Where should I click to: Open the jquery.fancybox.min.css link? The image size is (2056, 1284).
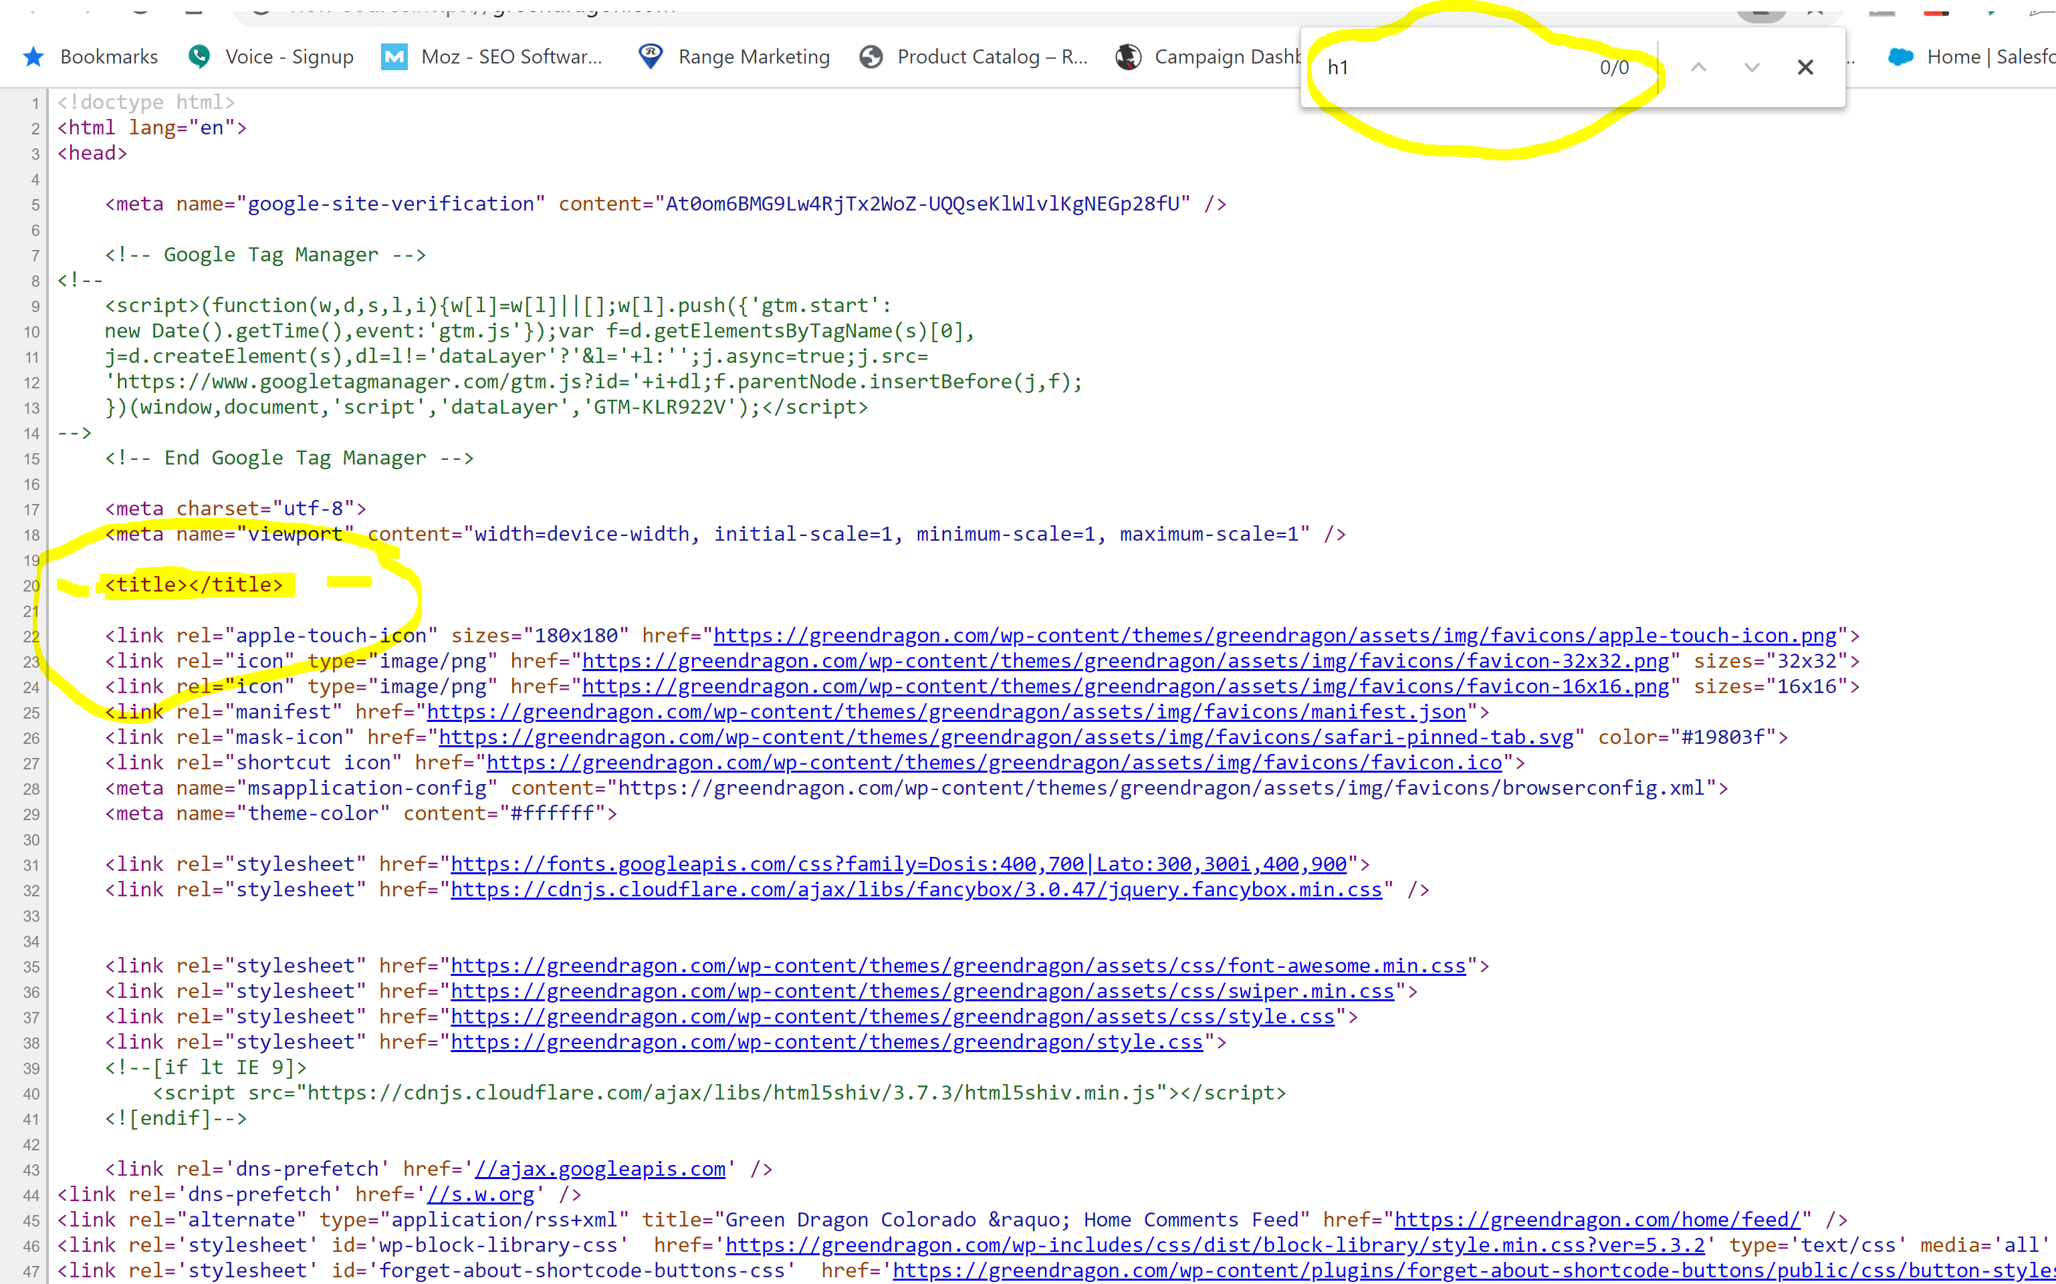(916, 889)
